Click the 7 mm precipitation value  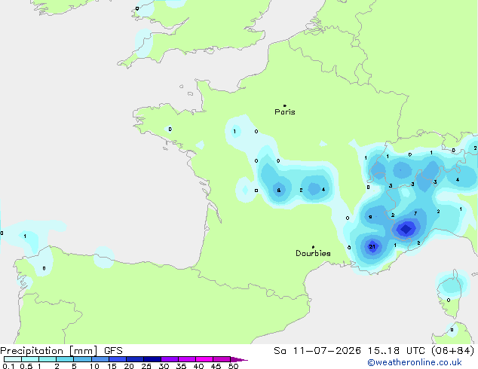(415, 213)
